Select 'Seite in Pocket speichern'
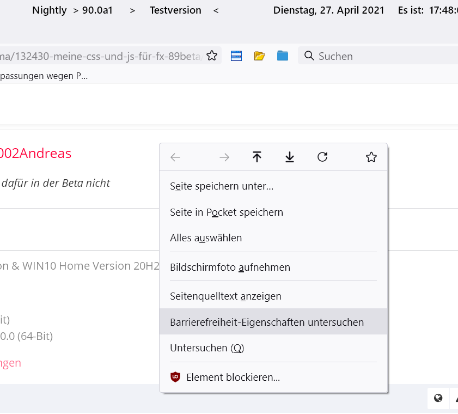The height and width of the screenshot is (414, 458). click(227, 212)
